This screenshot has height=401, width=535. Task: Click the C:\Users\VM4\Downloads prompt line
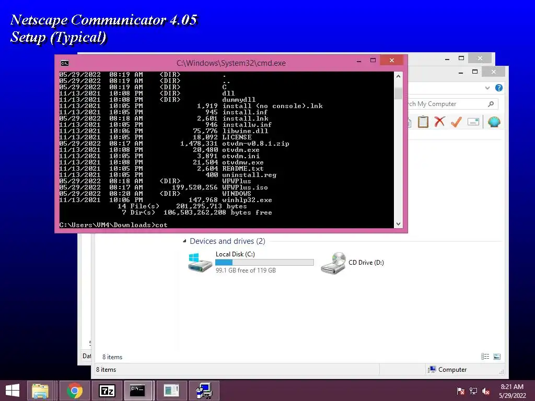coord(113,225)
